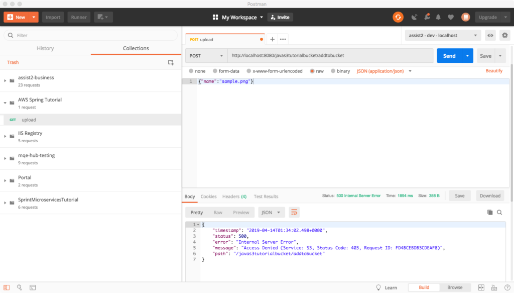Open the user avatar icon
514x293 pixels.
465,17
